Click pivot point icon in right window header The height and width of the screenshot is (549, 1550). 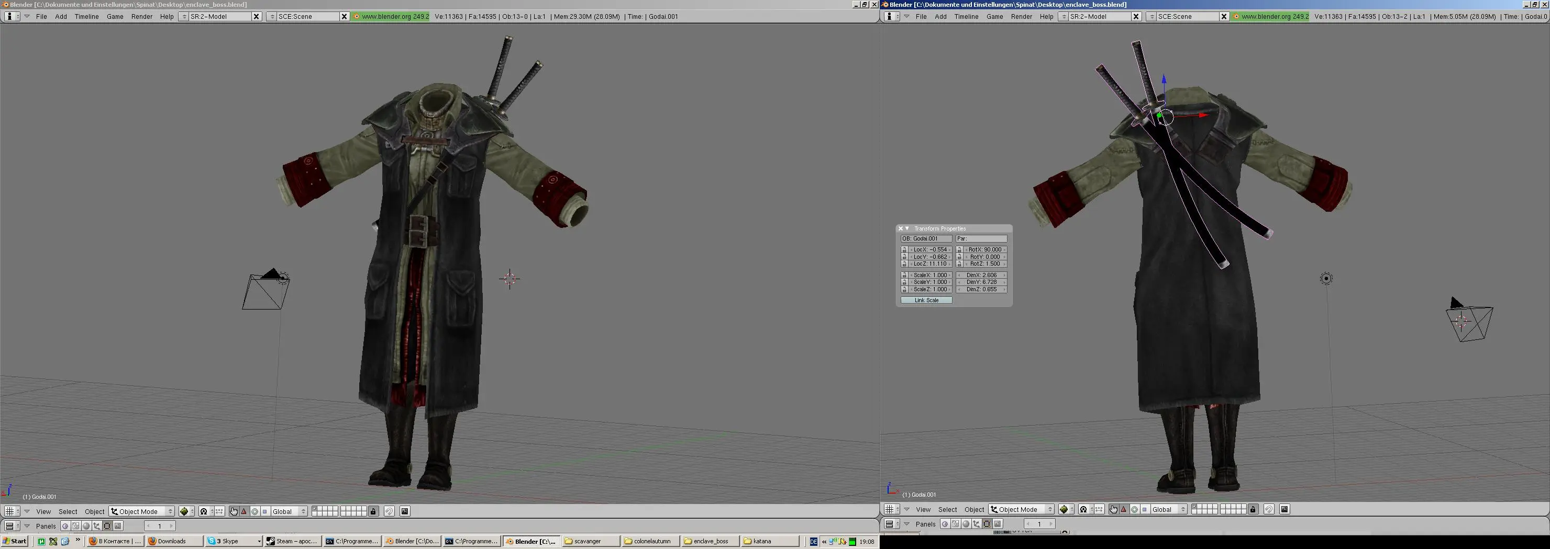pyautogui.click(x=1086, y=509)
